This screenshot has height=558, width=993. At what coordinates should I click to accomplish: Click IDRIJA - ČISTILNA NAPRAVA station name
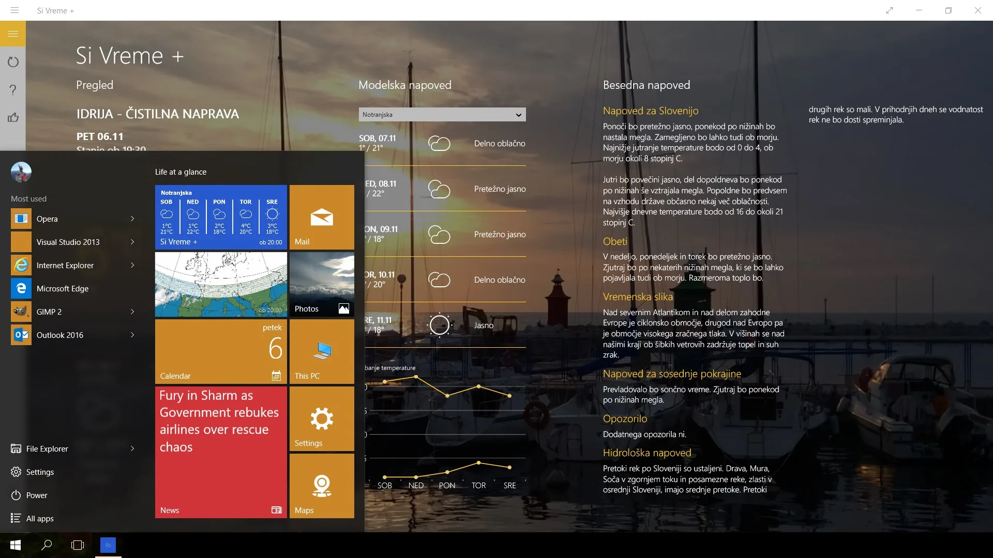tap(158, 114)
